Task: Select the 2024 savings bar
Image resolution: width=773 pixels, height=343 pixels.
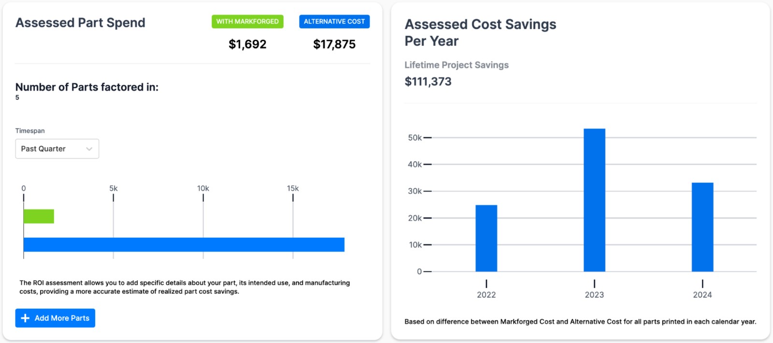Action: tap(702, 227)
